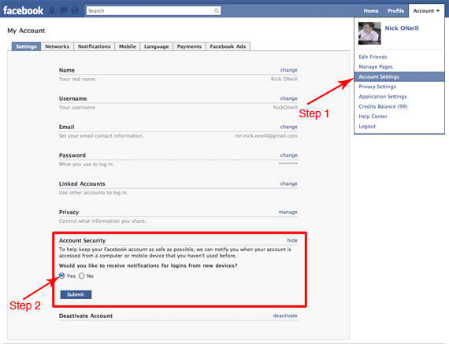
Task: Open Application Settings menu entry
Action: pos(383,97)
